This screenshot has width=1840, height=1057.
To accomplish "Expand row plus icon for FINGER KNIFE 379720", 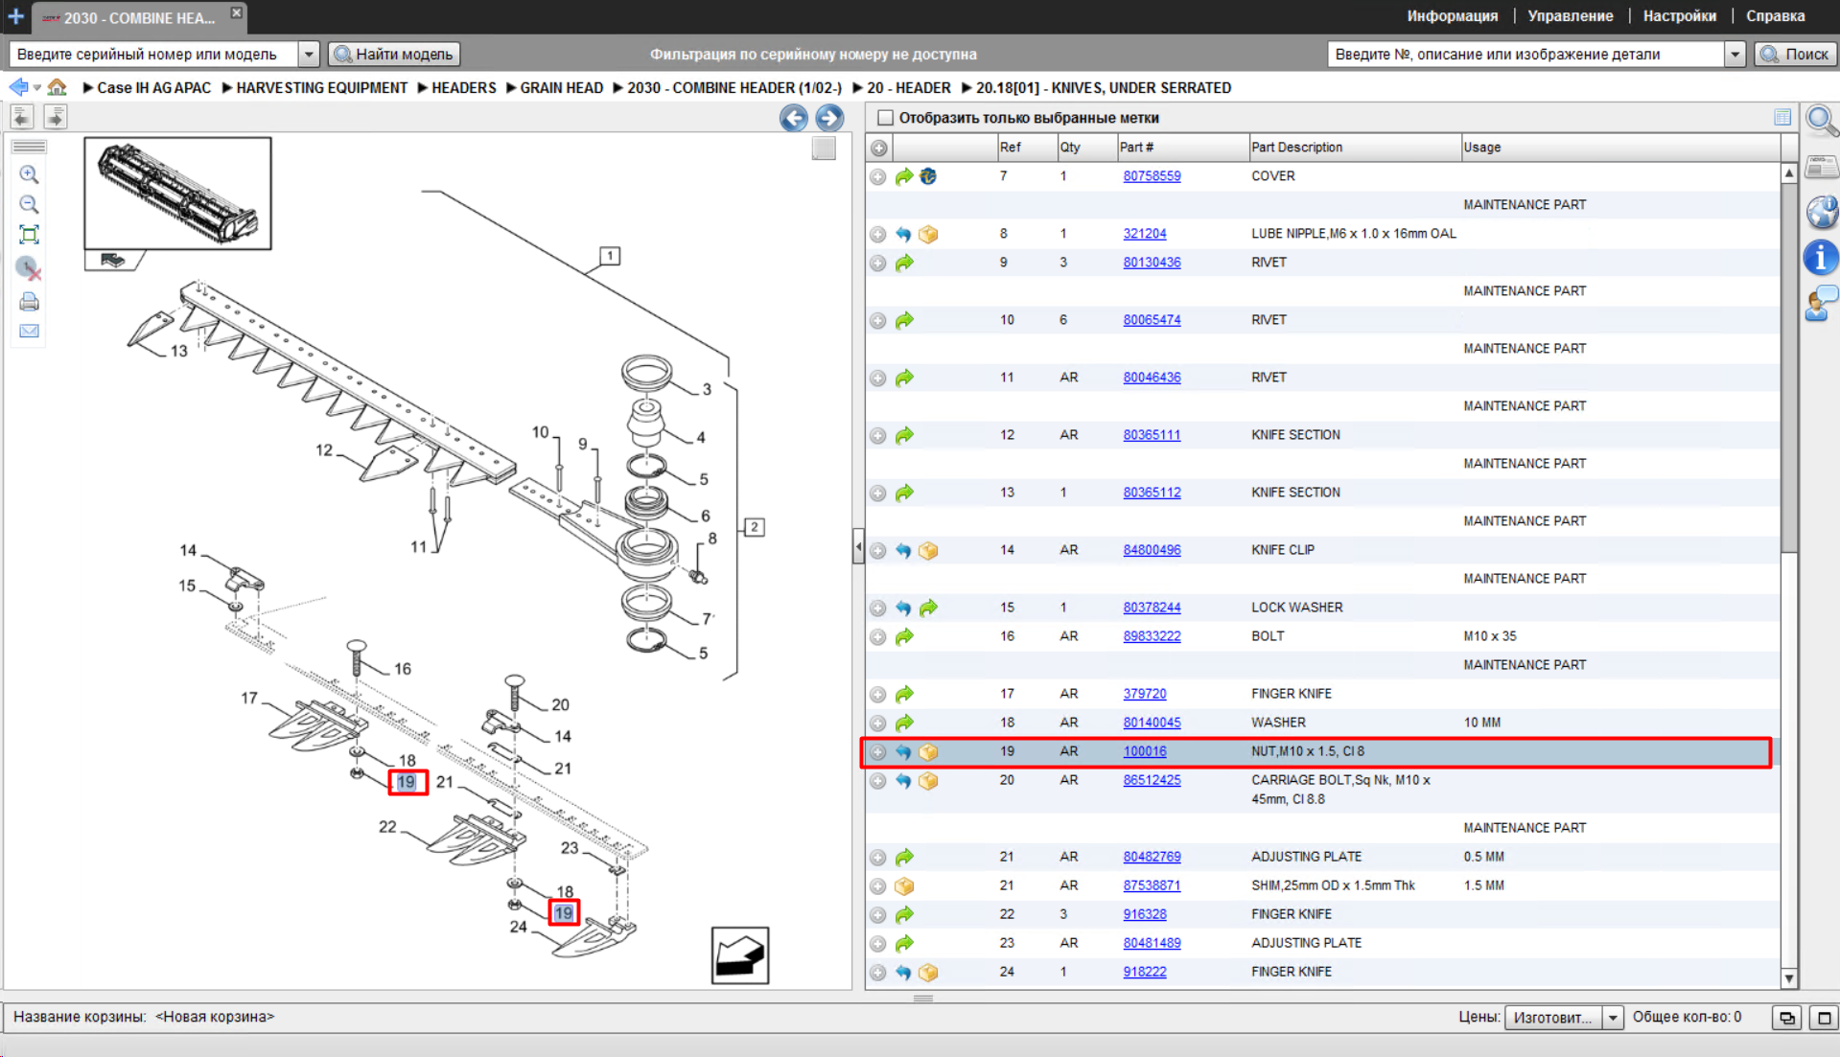I will 878,694.
